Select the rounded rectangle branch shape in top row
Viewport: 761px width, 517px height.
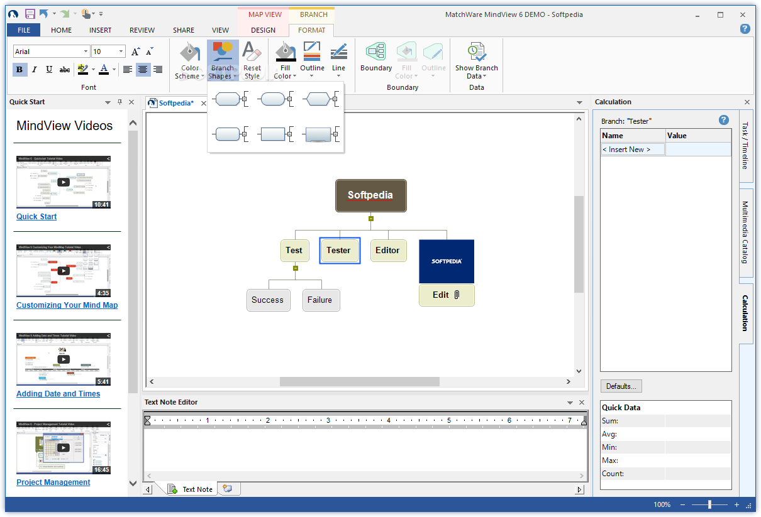coord(276,99)
